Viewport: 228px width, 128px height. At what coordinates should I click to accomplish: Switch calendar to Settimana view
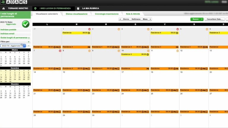tap(136, 19)
